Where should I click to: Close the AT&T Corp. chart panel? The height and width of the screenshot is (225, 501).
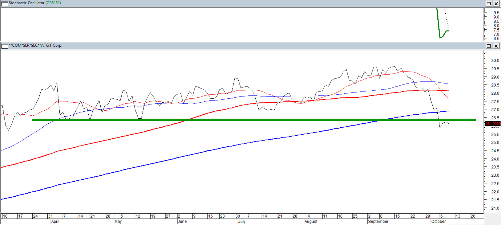tap(496, 46)
